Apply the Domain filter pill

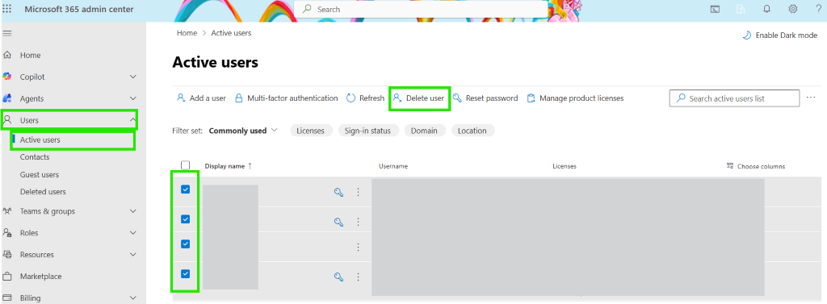click(425, 131)
